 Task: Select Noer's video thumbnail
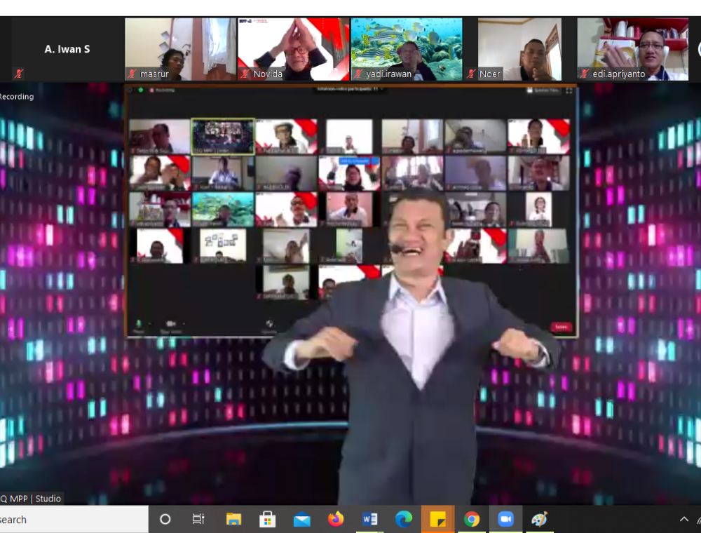(x=519, y=49)
